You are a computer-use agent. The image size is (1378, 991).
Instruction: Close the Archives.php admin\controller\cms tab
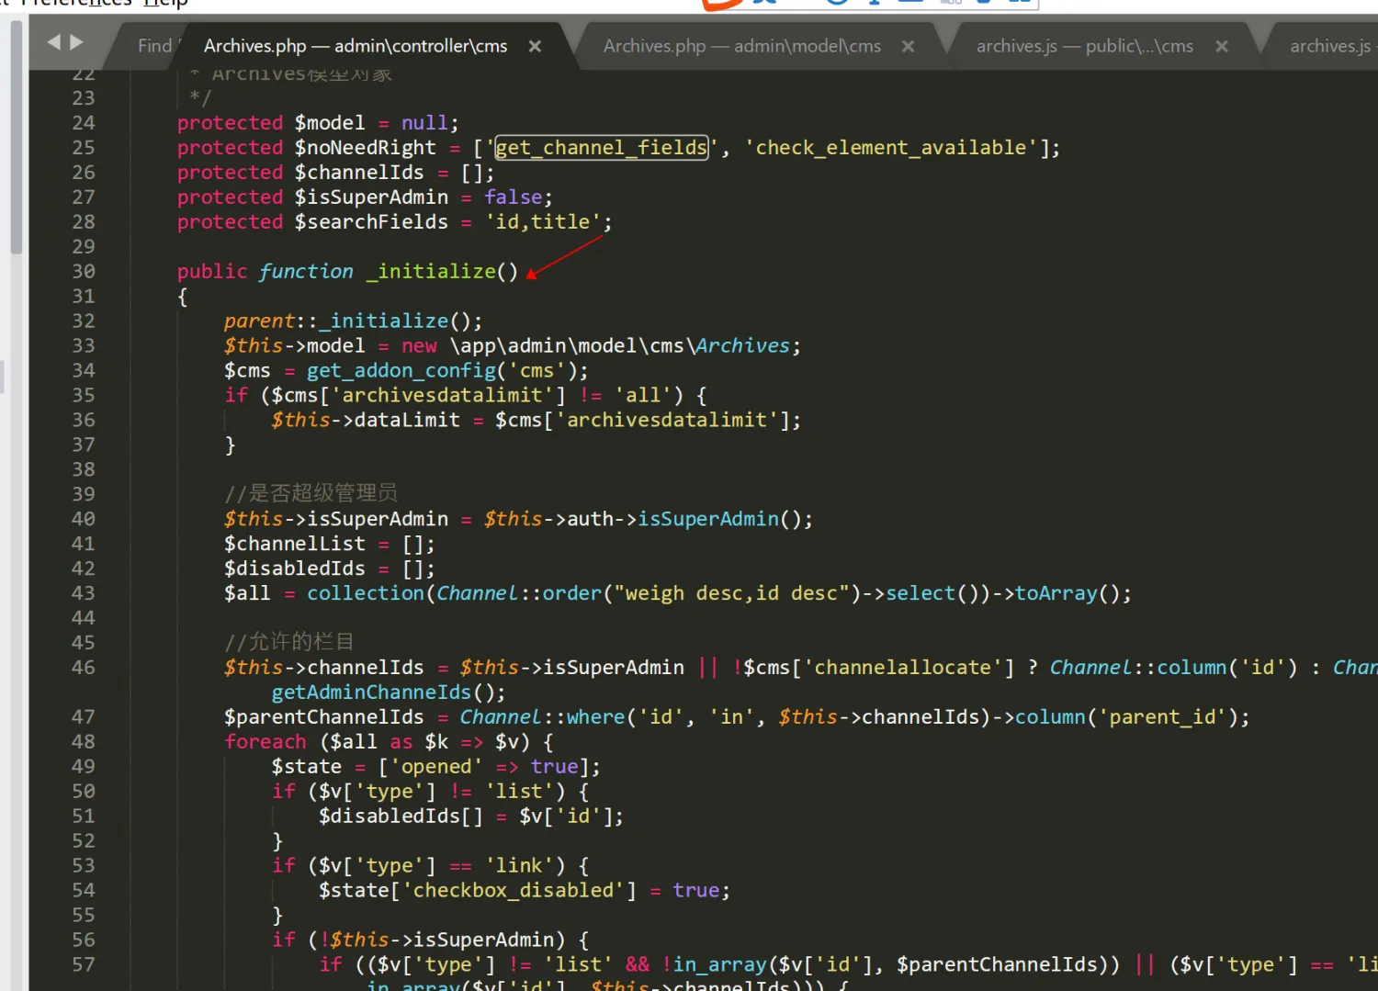coord(535,46)
